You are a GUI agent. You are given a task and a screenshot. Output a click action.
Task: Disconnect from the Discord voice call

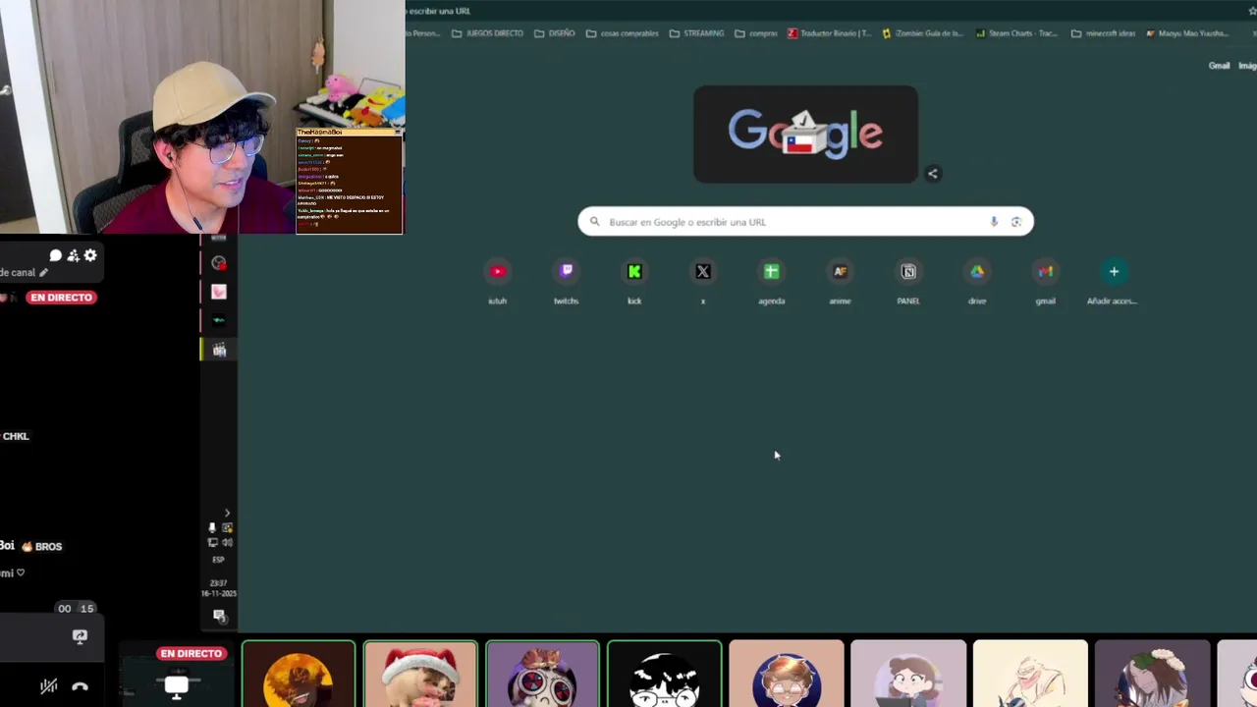click(x=80, y=687)
